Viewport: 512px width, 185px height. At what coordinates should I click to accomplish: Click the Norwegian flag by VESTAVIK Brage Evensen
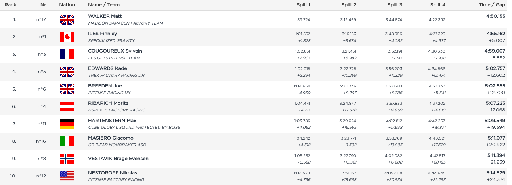click(x=67, y=159)
